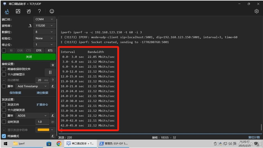Open the yellow color dropdown arrow
This screenshot has width=263, height=148.
pyautogui.click(x=52, y=130)
